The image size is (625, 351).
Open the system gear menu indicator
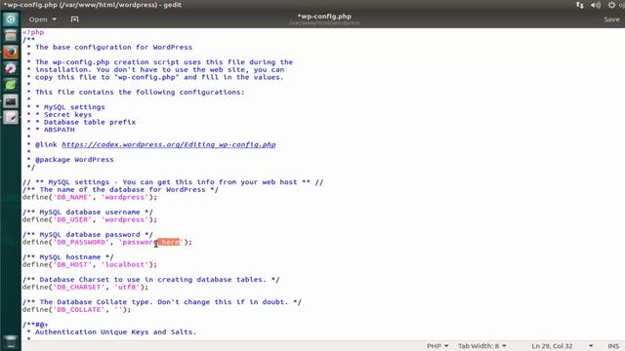pos(611,5)
